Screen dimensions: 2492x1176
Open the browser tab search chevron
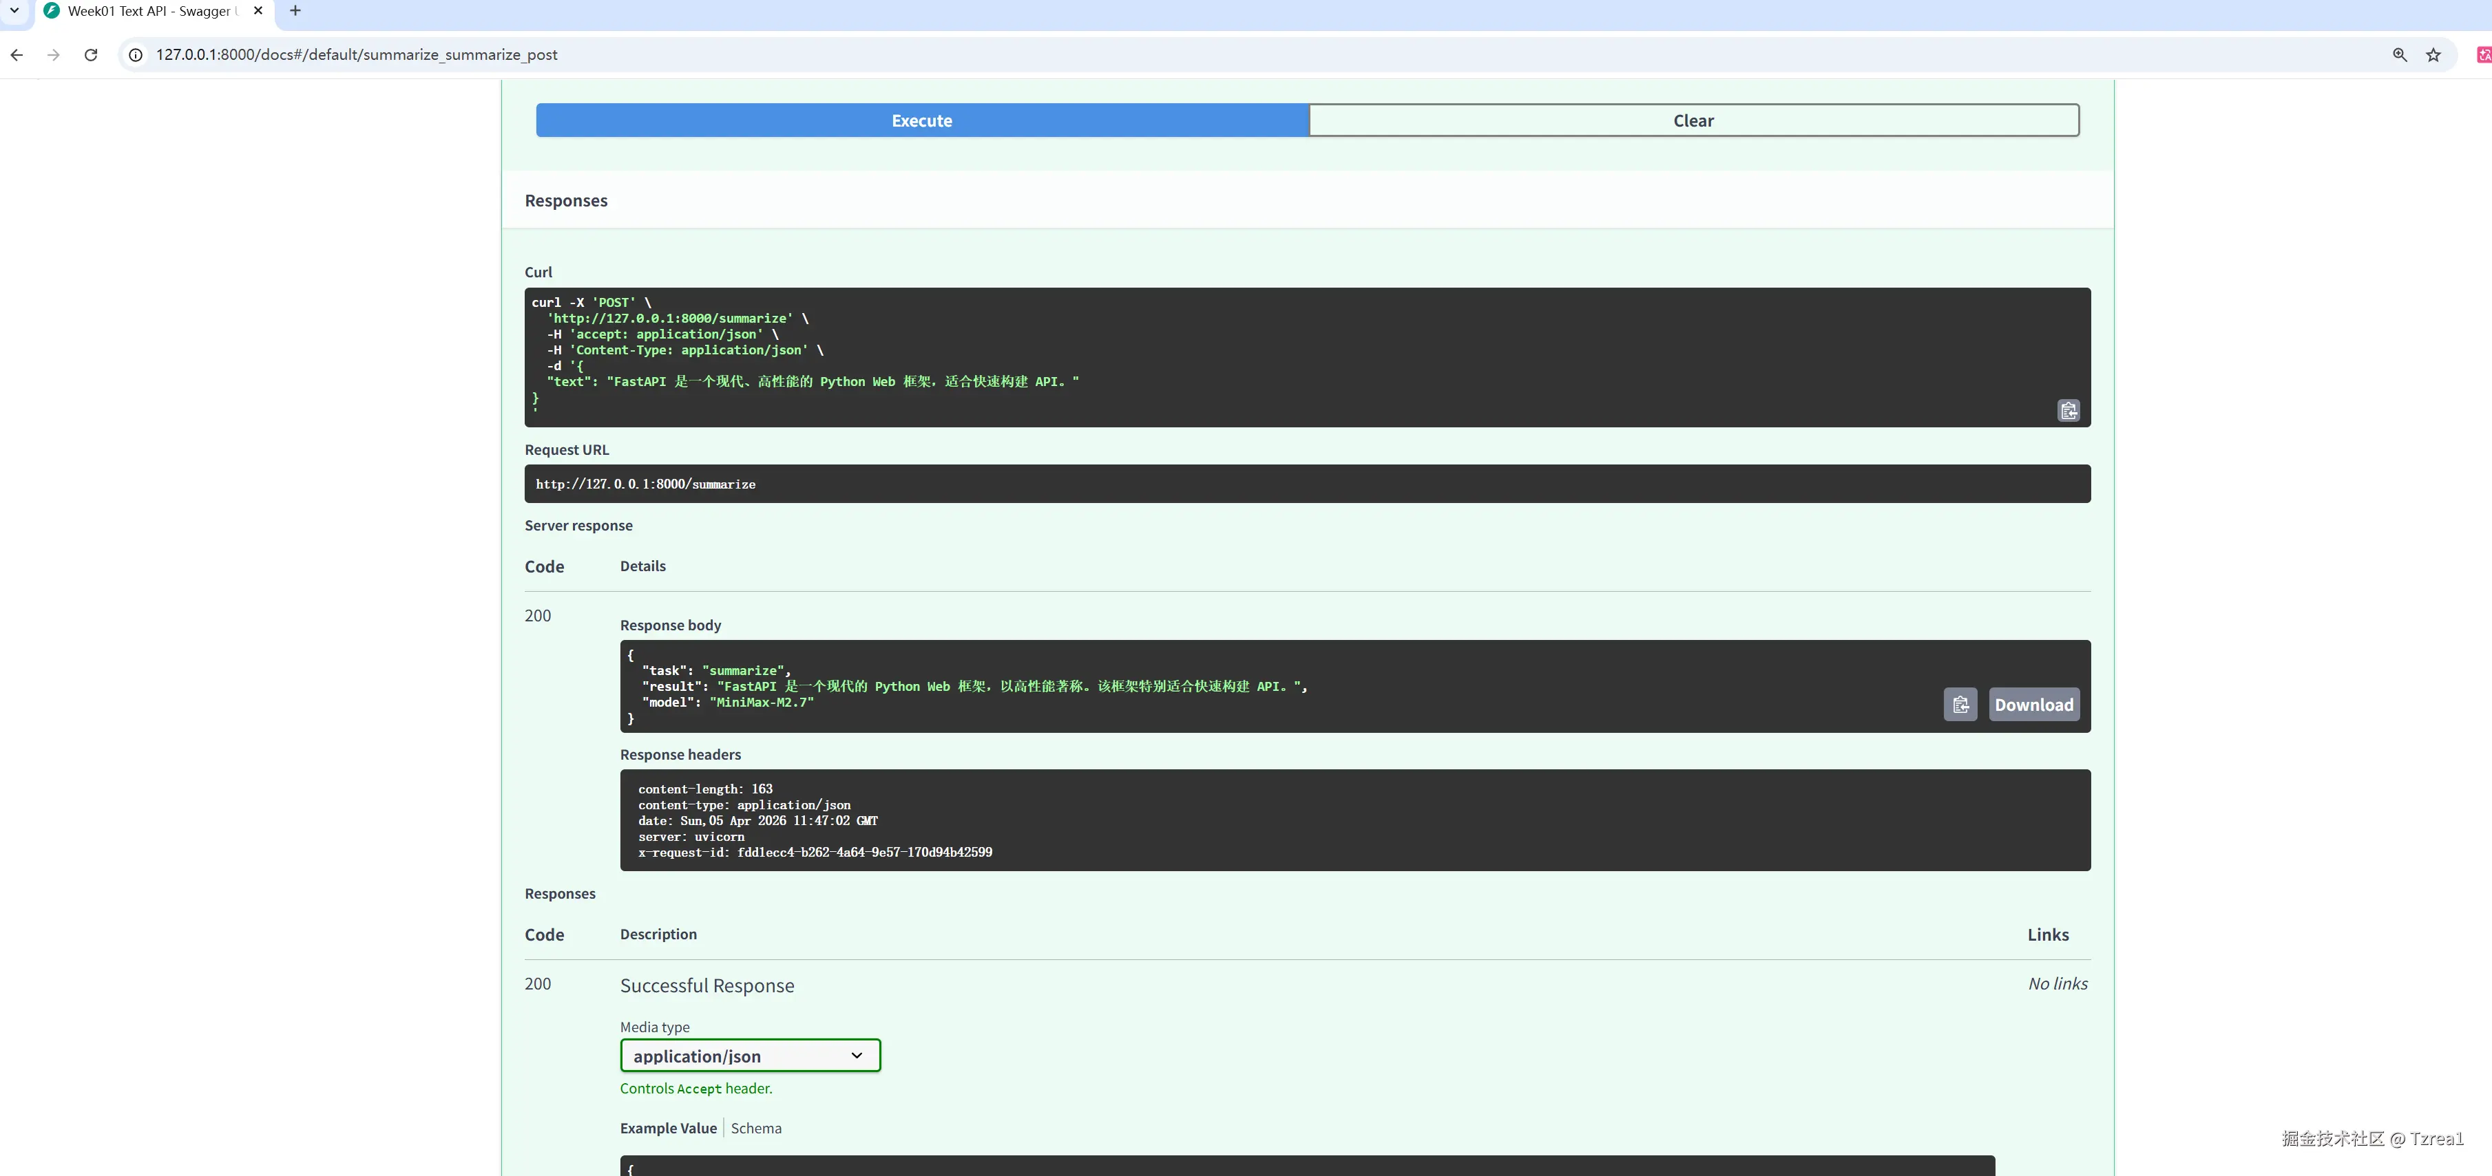[x=14, y=10]
